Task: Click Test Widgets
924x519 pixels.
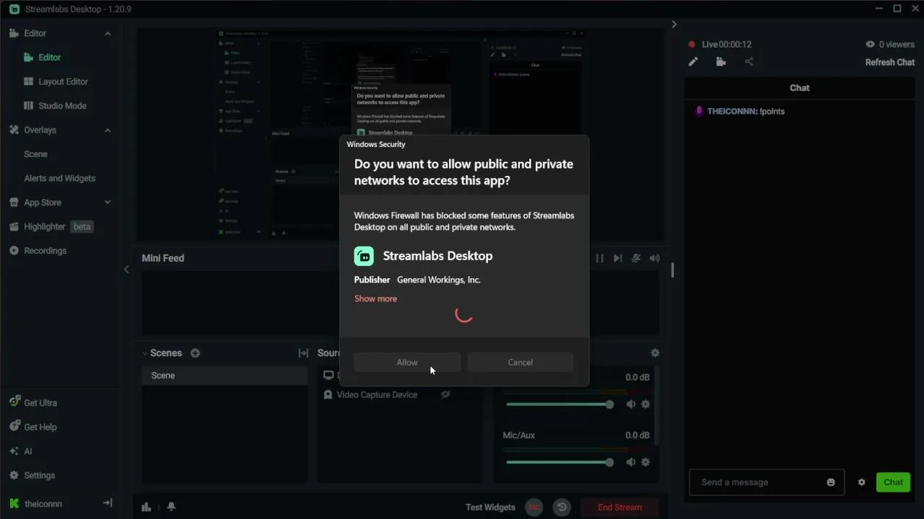Action: click(x=490, y=507)
